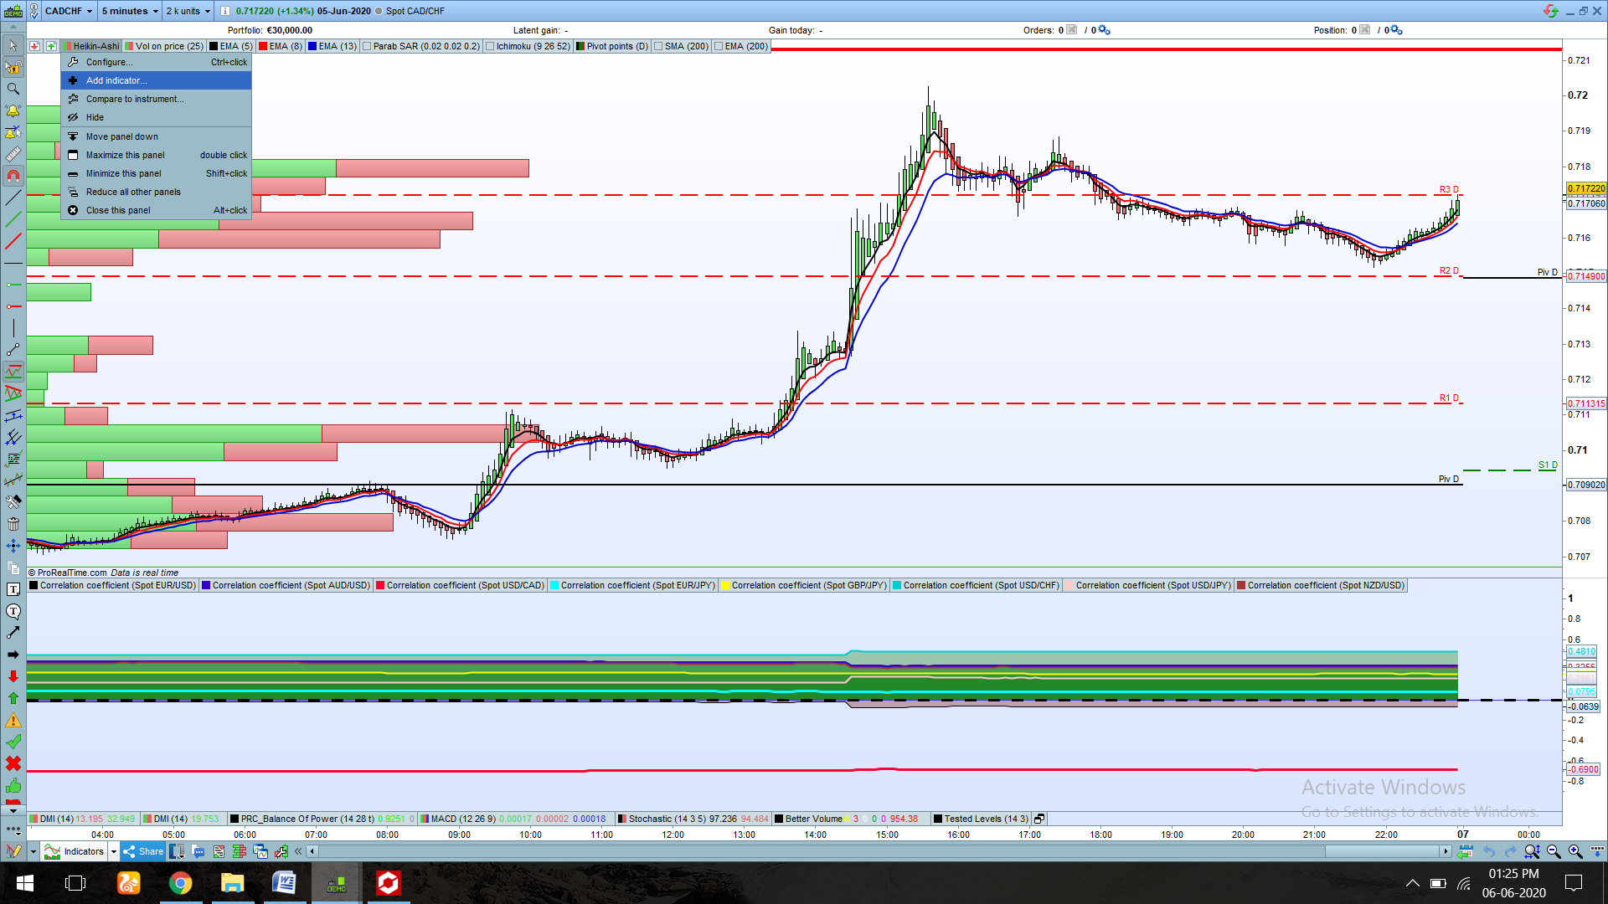Select Compare to instrument menu entry
The height and width of the screenshot is (904, 1608).
pyautogui.click(x=134, y=99)
